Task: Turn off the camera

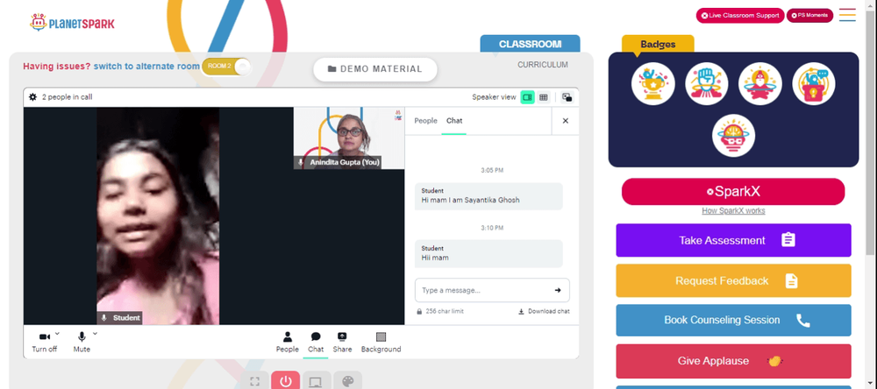Action: point(44,342)
